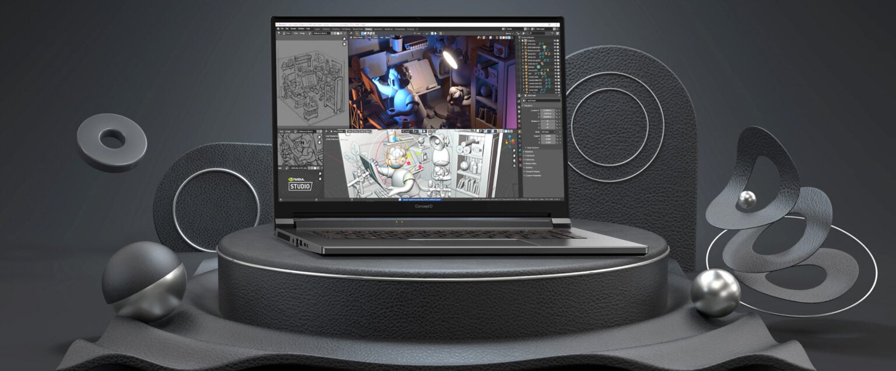This screenshot has width=896, height=371.
Task: Select the snapping magnet icon in viewport header
Action: coord(432,33)
